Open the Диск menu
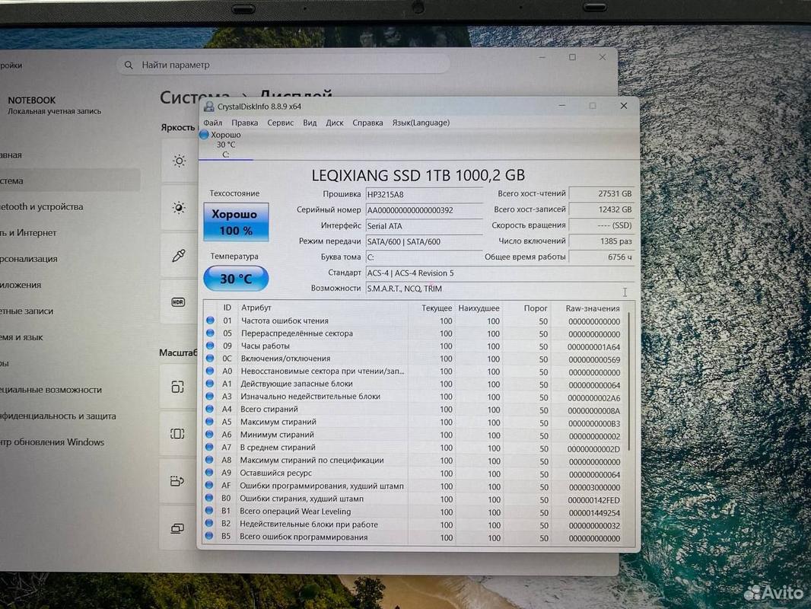The image size is (811, 609). 335,123
